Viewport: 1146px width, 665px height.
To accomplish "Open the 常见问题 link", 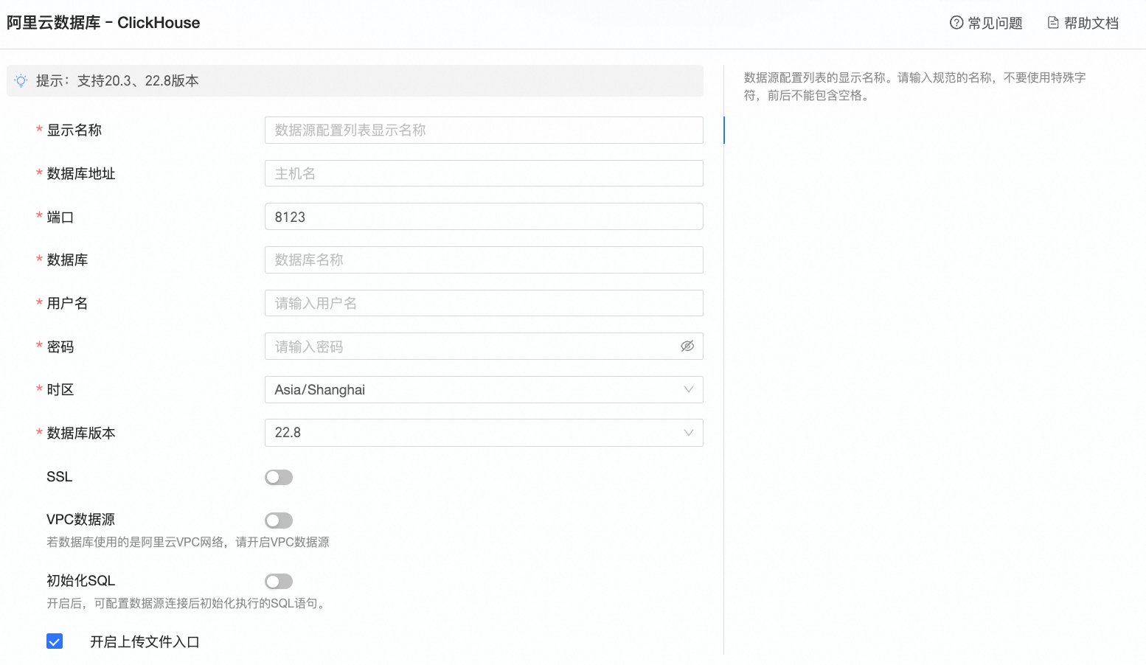I will [x=986, y=23].
